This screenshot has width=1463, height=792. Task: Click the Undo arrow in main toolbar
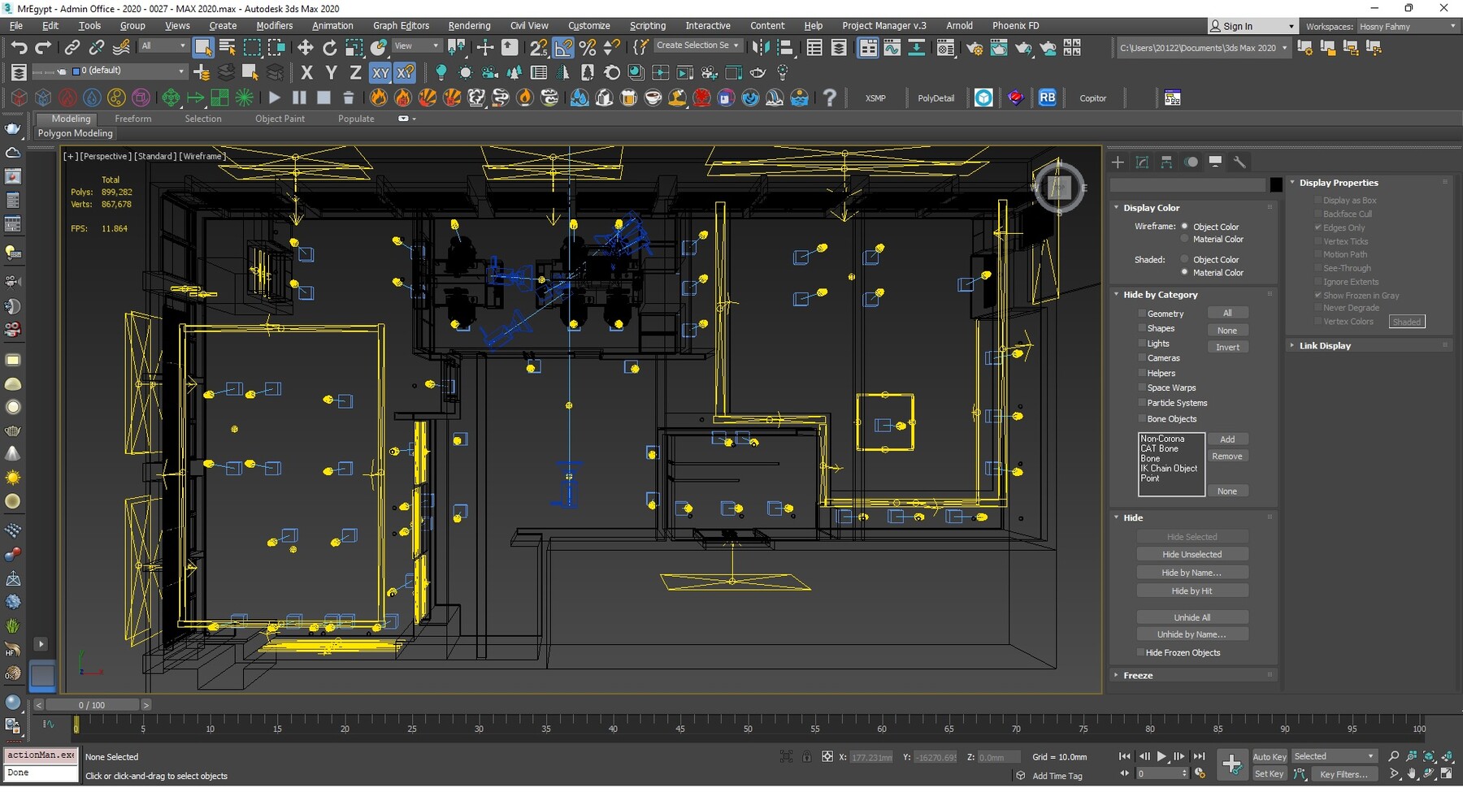point(19,48)
